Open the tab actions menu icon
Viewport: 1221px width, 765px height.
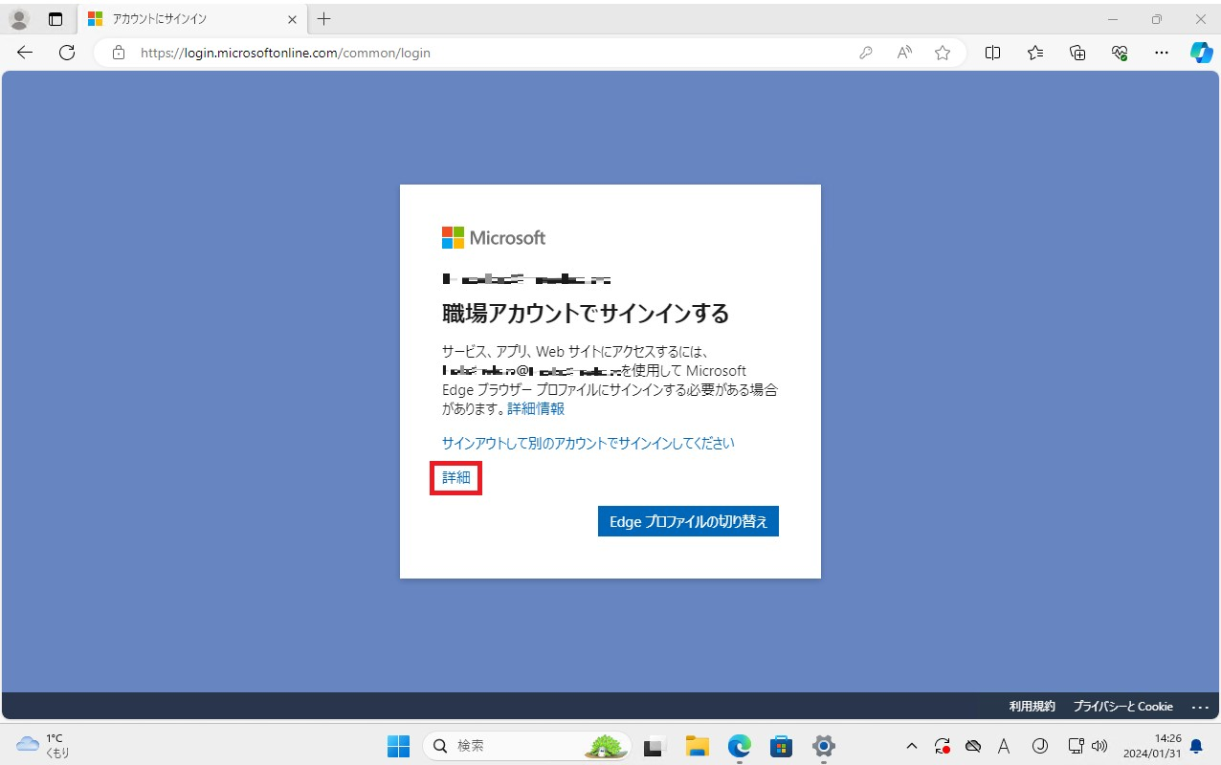[x=55, y=19]
